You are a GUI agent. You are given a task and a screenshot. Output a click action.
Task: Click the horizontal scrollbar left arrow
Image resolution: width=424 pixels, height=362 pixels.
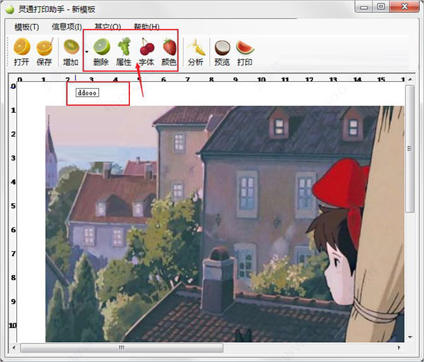tap(14, 348)
